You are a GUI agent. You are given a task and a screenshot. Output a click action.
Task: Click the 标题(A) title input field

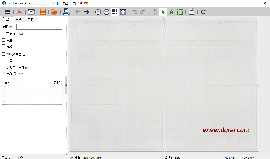[x=39, y=27]
